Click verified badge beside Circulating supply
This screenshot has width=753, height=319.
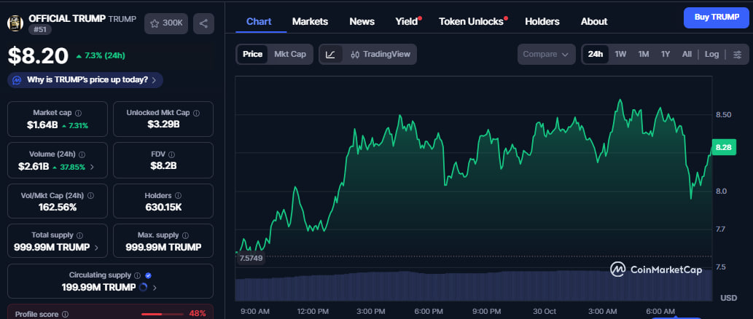point(148,275)
